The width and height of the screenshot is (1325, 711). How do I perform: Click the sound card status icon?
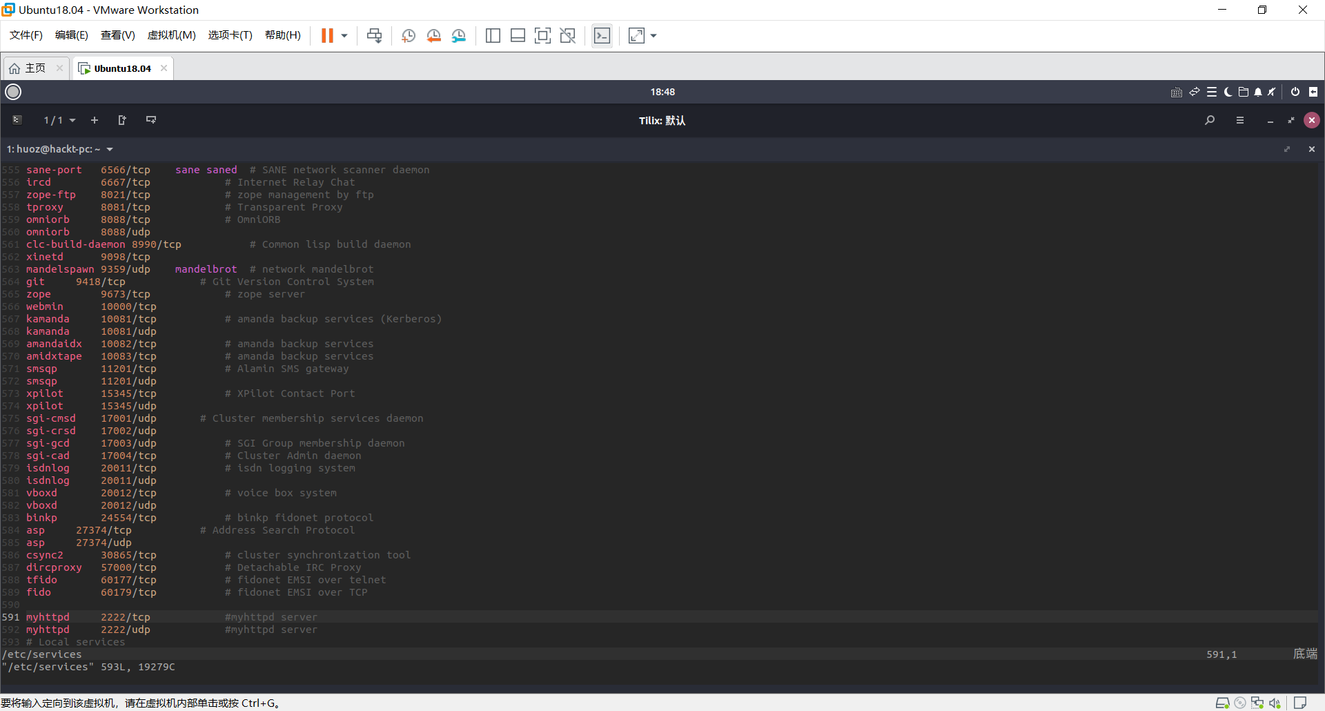pos(1275,703)
